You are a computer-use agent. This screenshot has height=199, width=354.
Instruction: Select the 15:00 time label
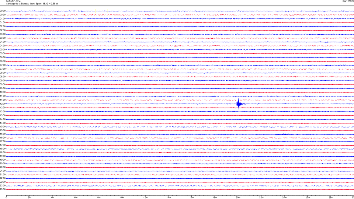(3, 126)
